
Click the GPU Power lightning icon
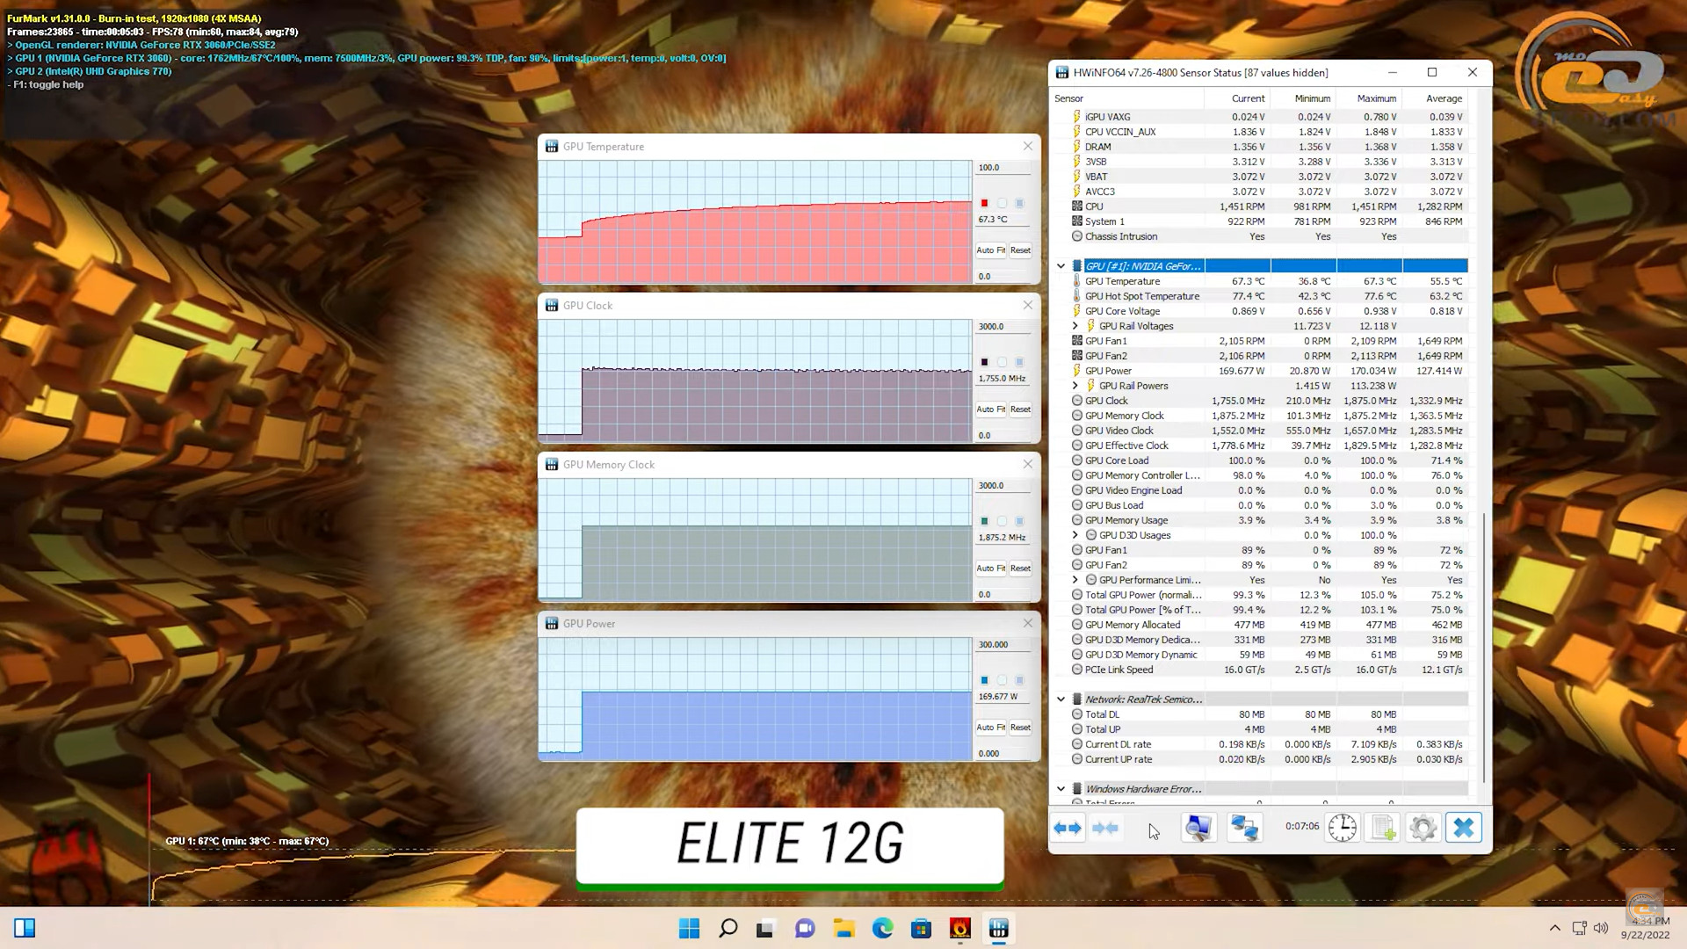[x=1077, y=371]
